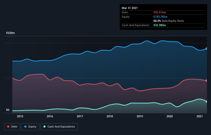Click the 2019 x-axis label
The width and height of the screenshot is (211, 135).
140,116
